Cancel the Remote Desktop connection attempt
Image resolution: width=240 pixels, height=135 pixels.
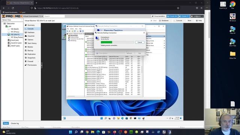pyautogui.click(x=139, y=42)
